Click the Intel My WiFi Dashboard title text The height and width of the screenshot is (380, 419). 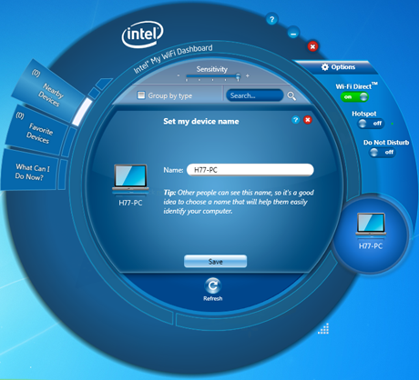click(x=173, y=58)
